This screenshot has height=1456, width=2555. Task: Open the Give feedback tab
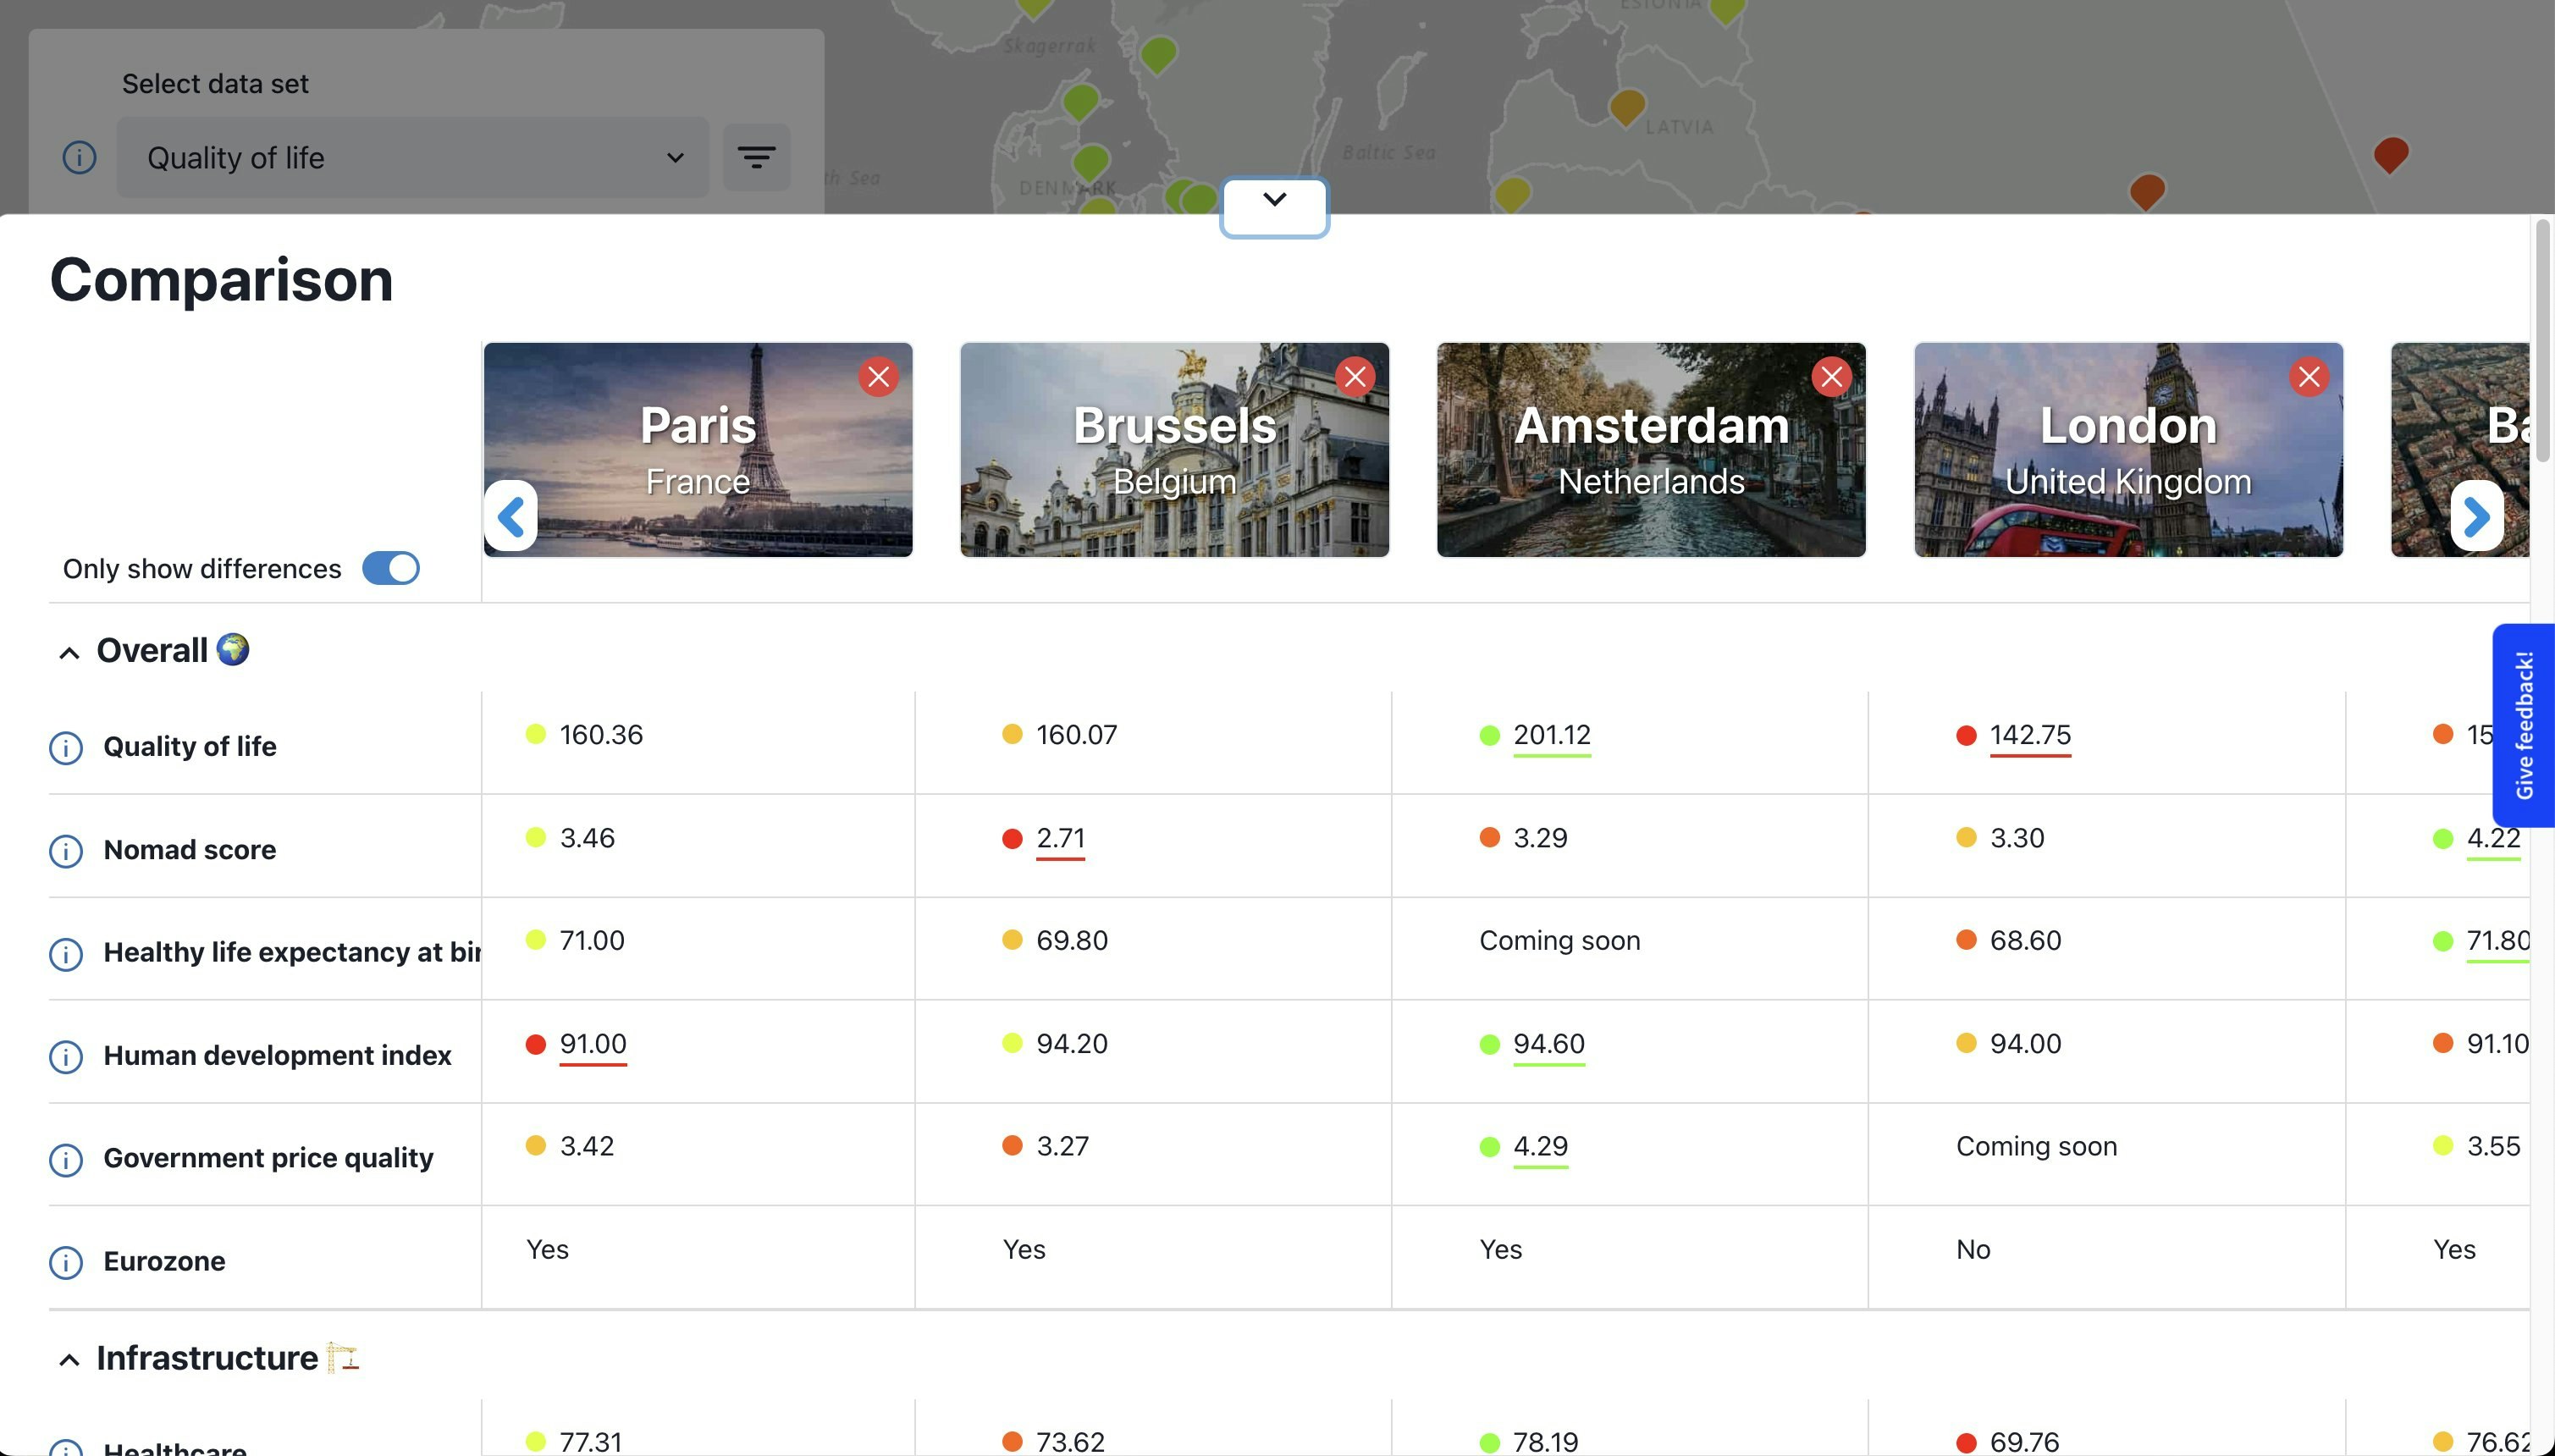click(2523, 725)
